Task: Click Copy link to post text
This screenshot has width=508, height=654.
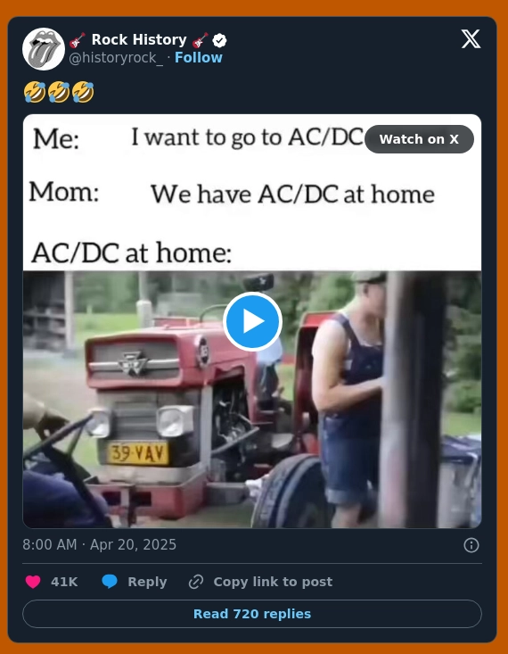Action: point(273,582)
